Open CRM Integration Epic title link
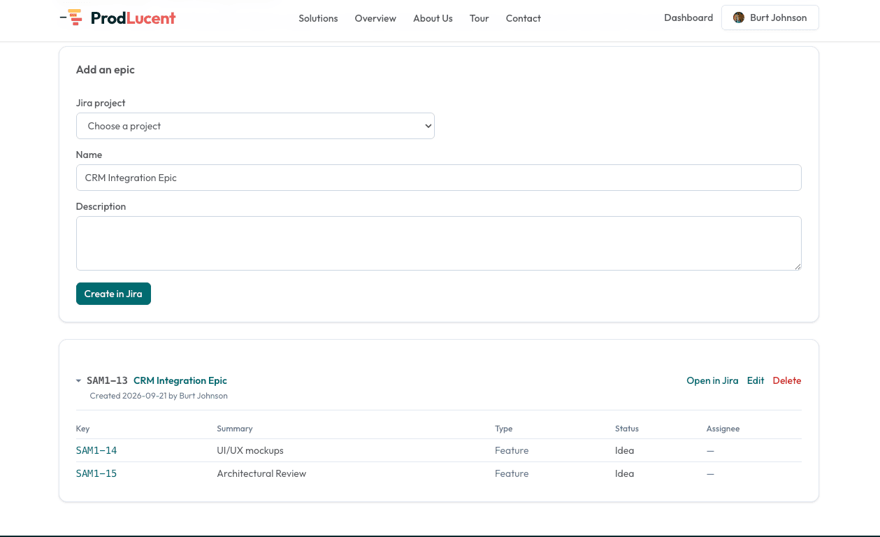This screenshot has width=880, height=537. pos(180,380)
